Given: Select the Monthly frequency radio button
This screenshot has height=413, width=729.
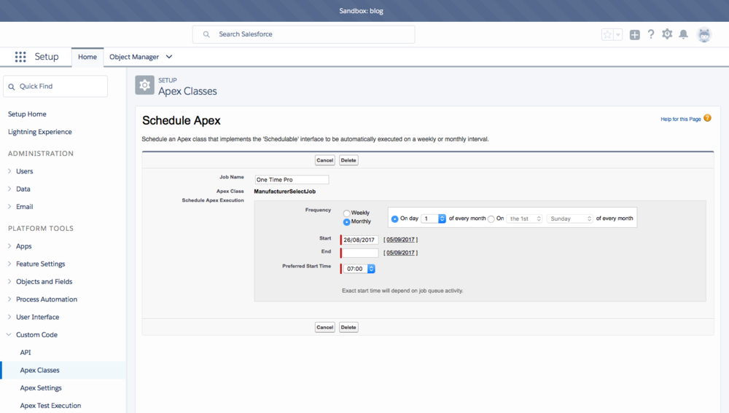Looking at the screenshot, I should pos(347,222).
